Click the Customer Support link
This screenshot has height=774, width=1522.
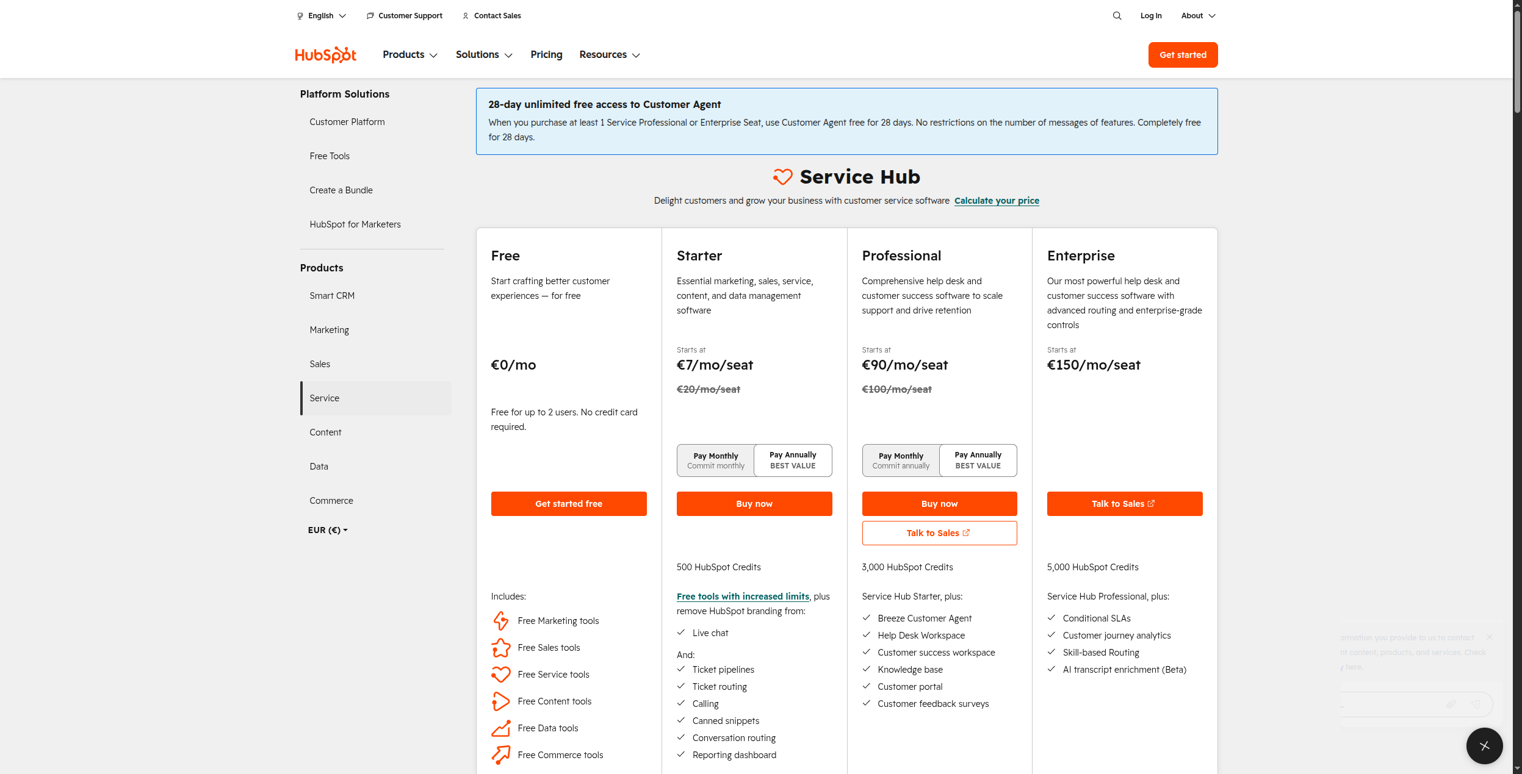[410, 16]
